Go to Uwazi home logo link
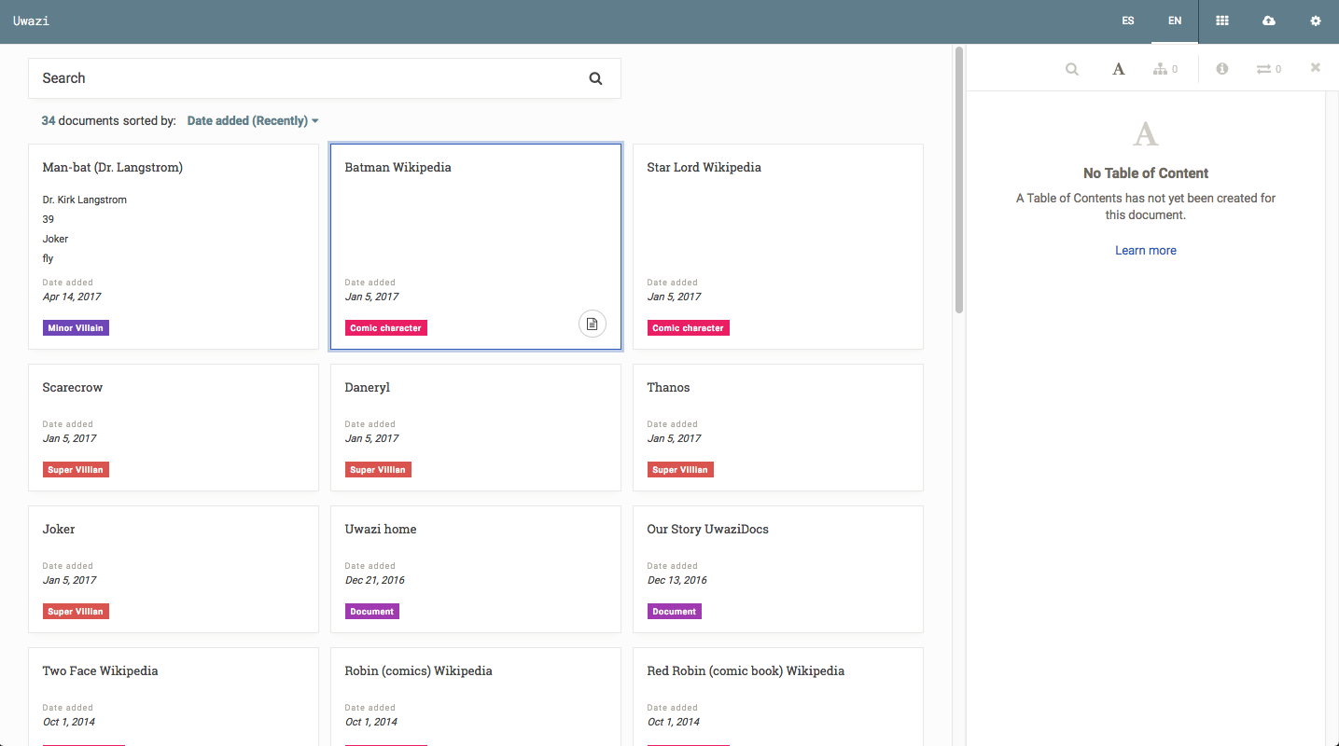 (31, 21)
